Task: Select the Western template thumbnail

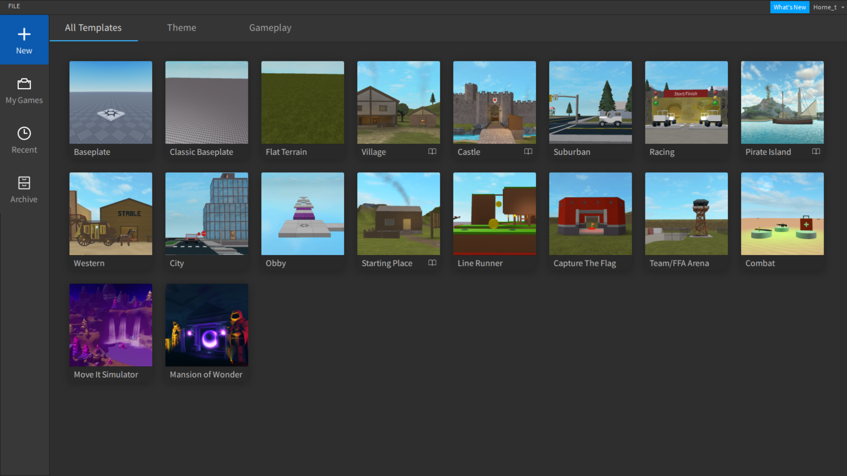Action: tap(111, 214)
